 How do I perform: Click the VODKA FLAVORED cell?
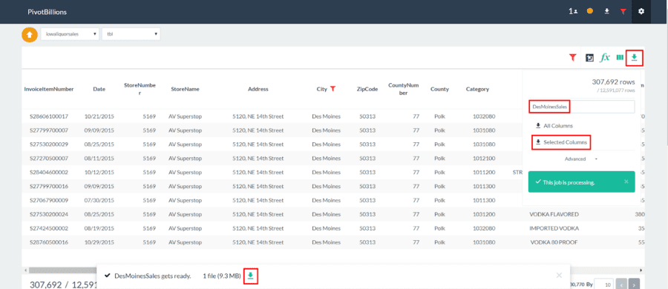pyautogui.click(x=554, y=214)
